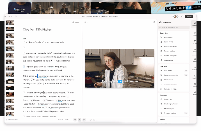
Task: Open Music tab in right sidebar
Action: [195, 93]
